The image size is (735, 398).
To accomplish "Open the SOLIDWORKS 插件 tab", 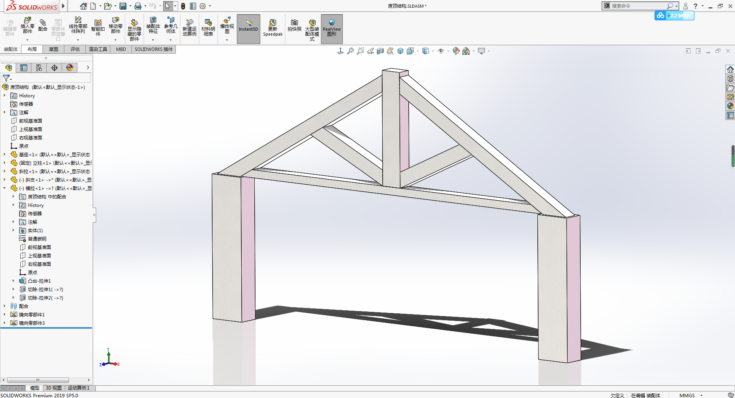I will [x=154, y=49].
